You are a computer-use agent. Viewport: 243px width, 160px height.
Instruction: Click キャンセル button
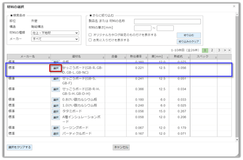click(x=121, y=147)
